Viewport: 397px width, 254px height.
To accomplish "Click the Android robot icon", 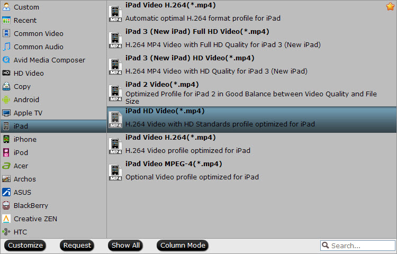I will click(x=6, y=99).
